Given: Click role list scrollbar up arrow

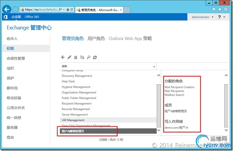Looking at the screenshot, I should pos(159,75).
